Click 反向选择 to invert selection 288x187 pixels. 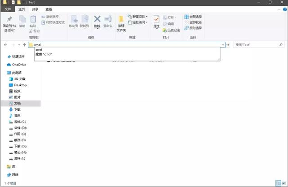pyautogui.click(x=192, y=27)
